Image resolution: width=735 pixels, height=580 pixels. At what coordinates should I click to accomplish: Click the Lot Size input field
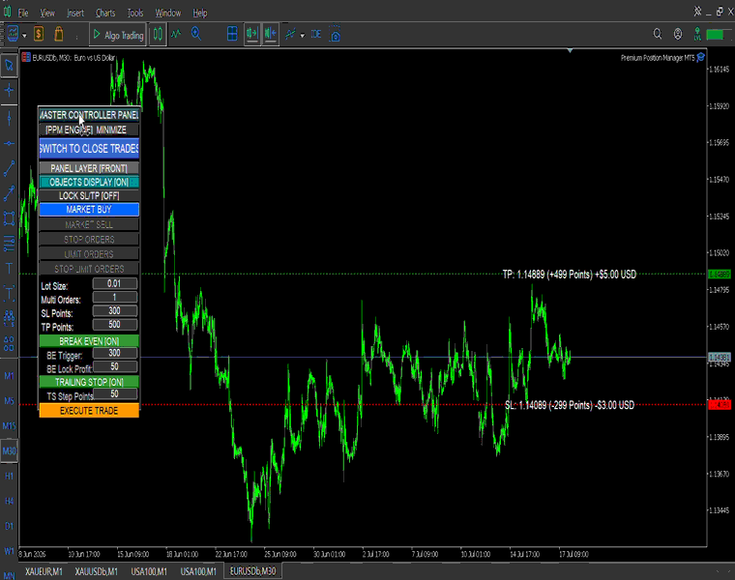(115, 283)
